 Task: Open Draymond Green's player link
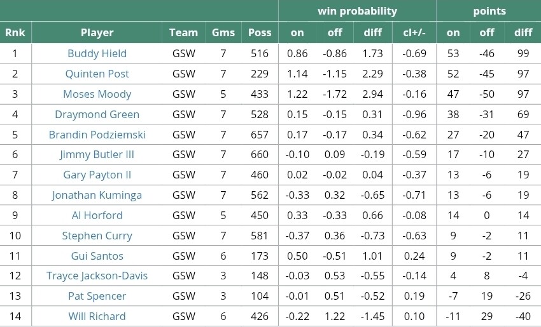click(x=97, y=114)
